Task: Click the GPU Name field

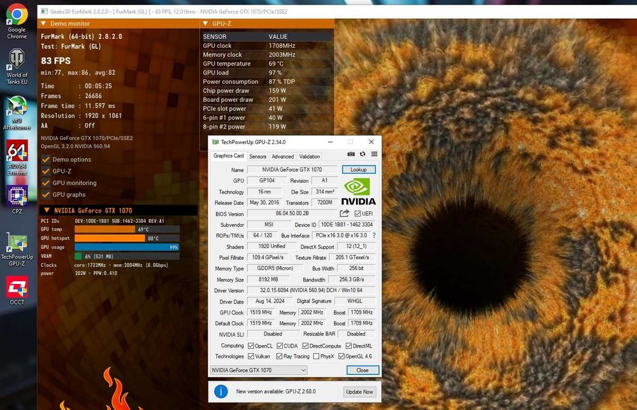Action: pos(292,170)
